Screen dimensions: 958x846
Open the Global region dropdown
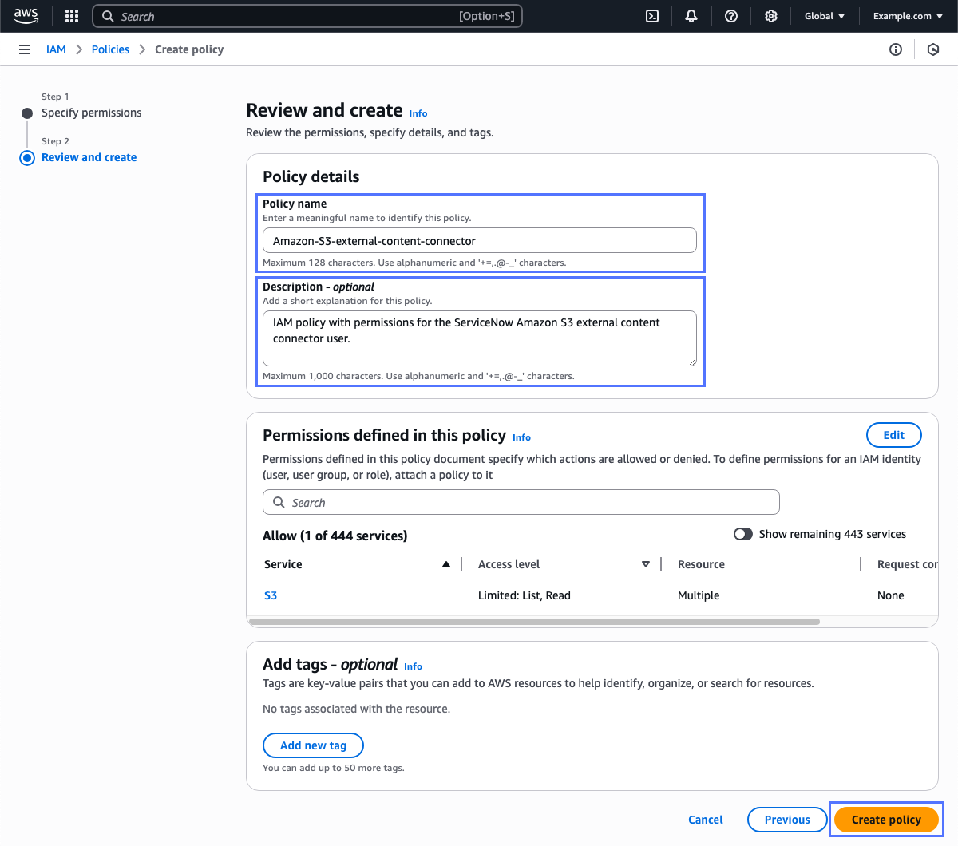(825, 16)
